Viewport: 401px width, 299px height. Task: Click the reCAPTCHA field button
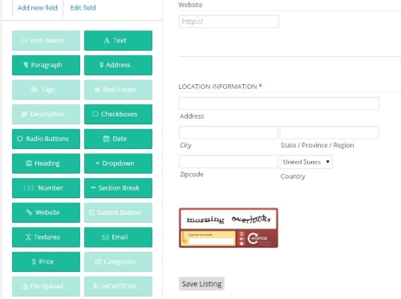[118, 286]
